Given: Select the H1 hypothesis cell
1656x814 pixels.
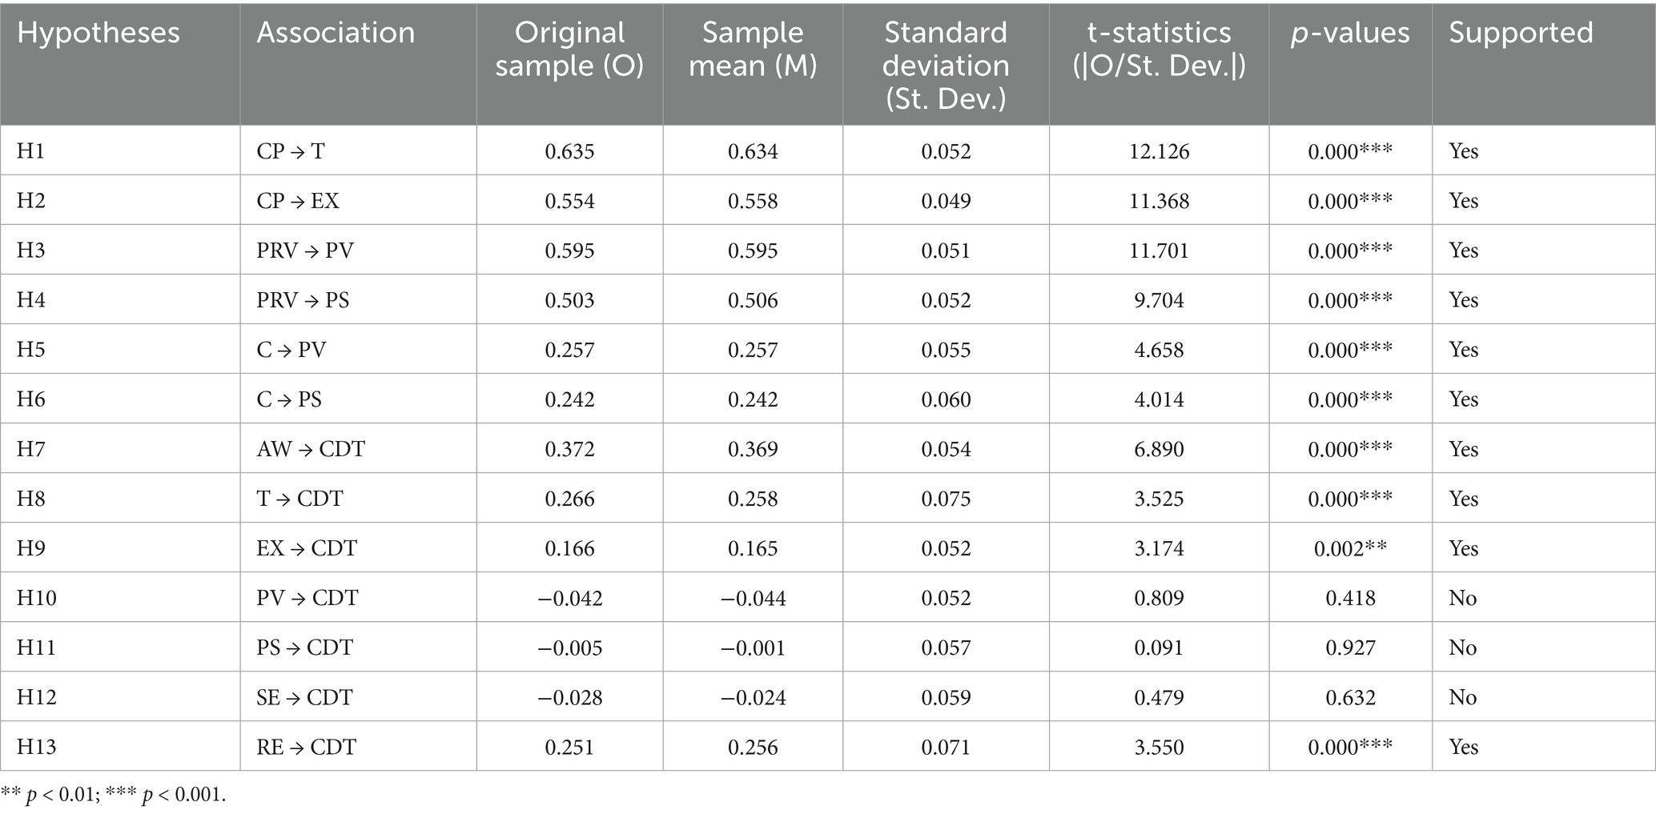Looking at the screenshot, I should (31, 151).
